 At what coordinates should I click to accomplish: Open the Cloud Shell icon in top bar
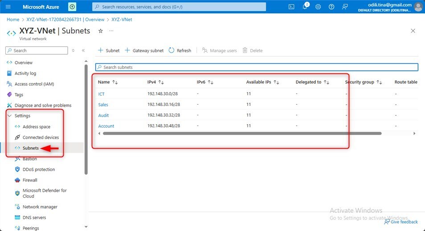pos(291,7)
